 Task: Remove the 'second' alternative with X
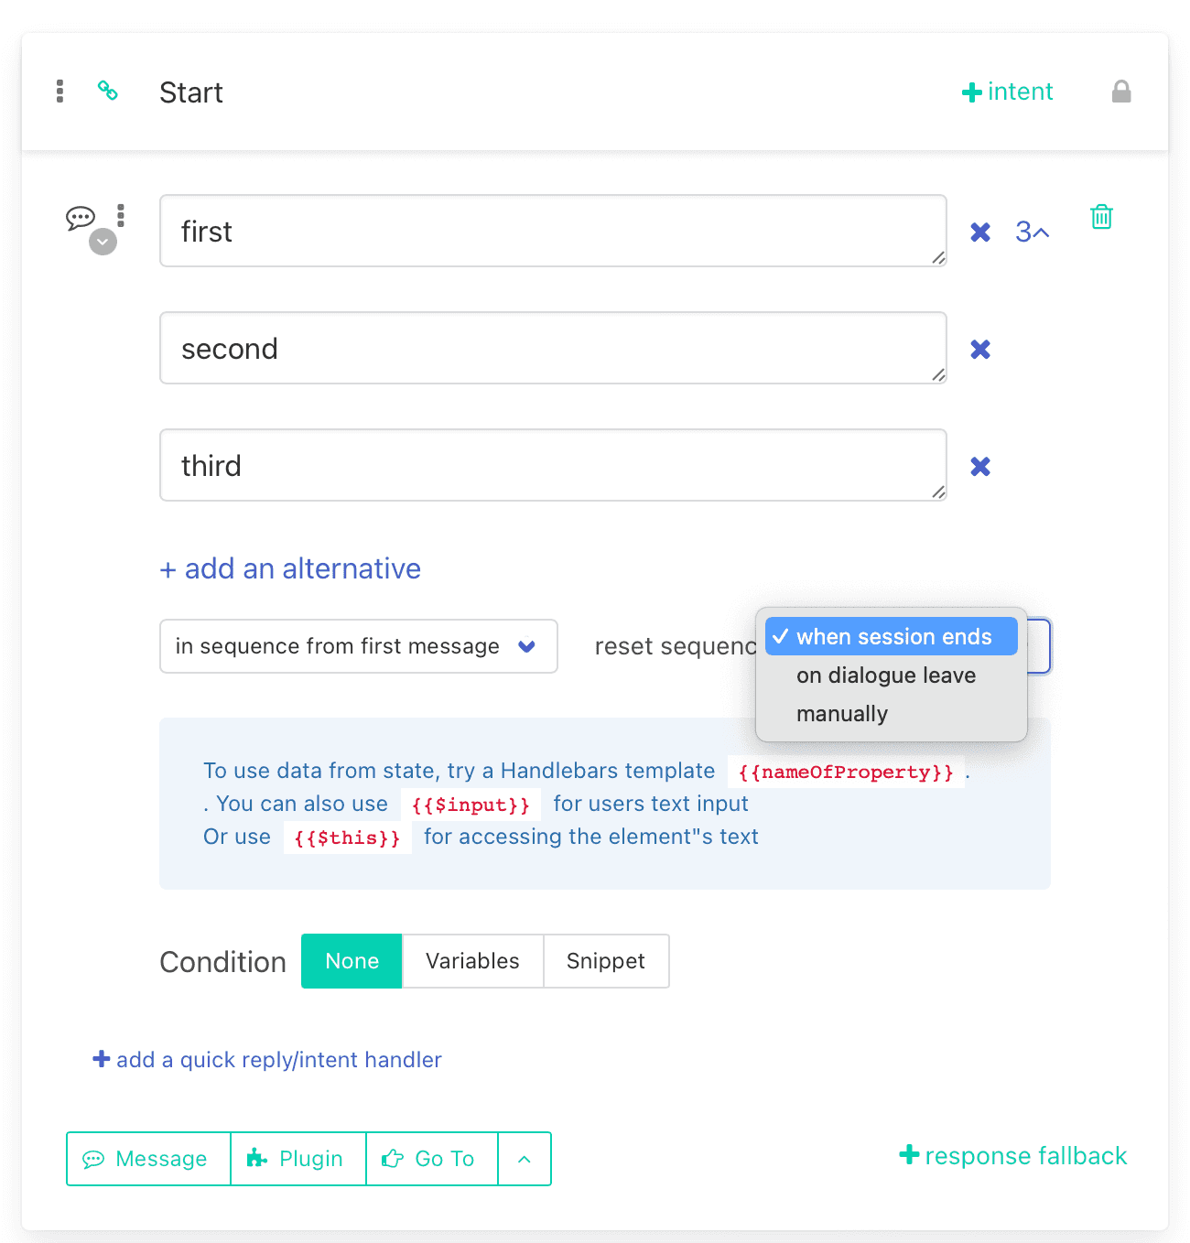coord(980,350)
